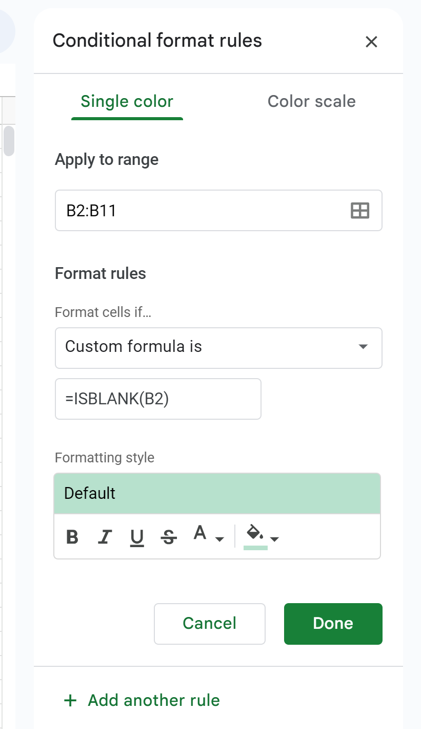Image resolution: width=421 pixels, height=729 pixels.
Task: Confirm the rule with Done
Action: [333, 623]
